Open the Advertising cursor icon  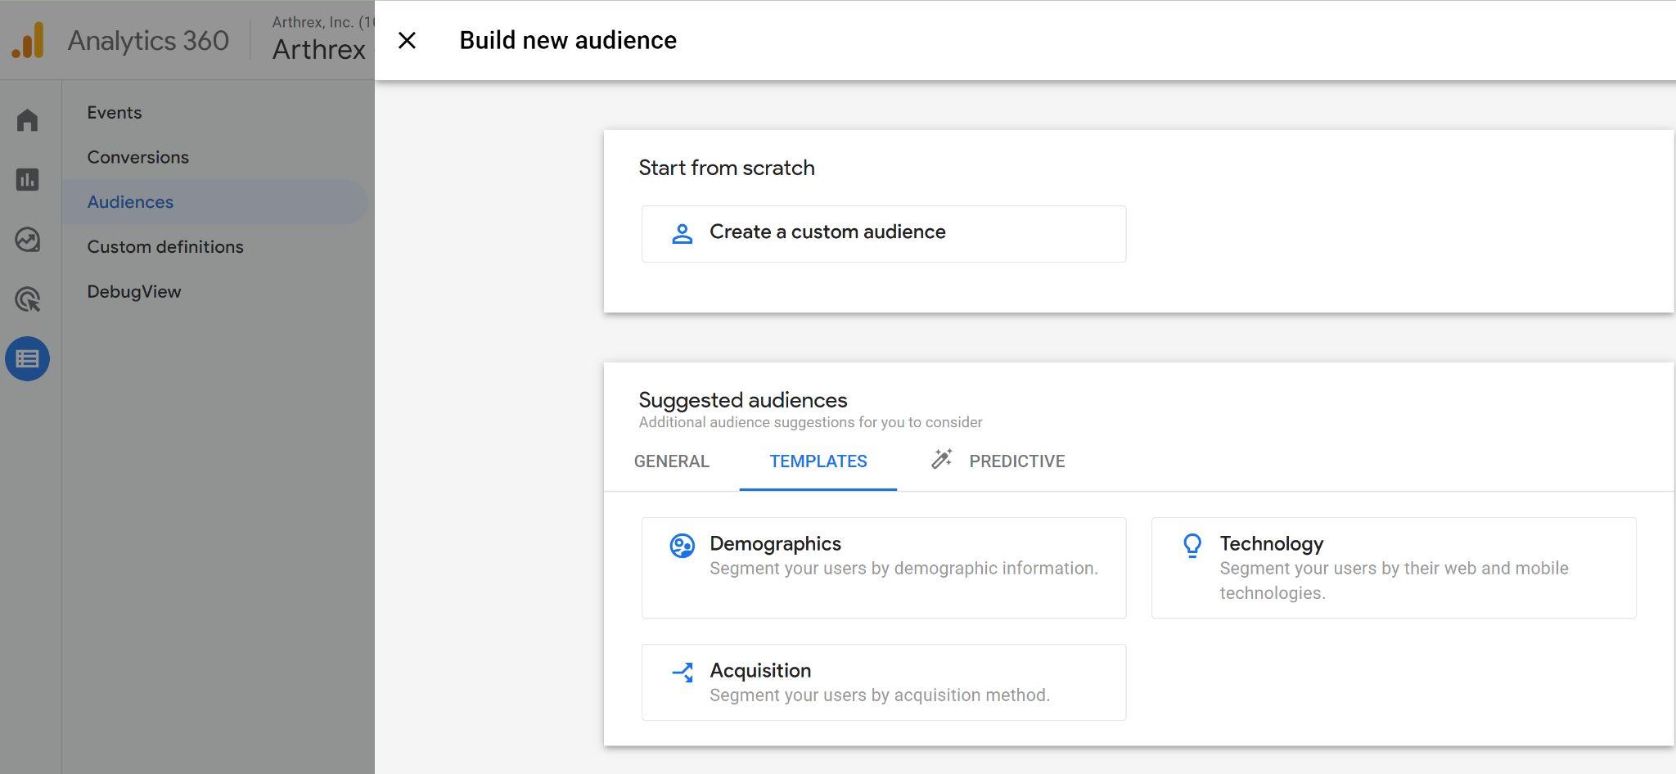click(x=27, y=299)
